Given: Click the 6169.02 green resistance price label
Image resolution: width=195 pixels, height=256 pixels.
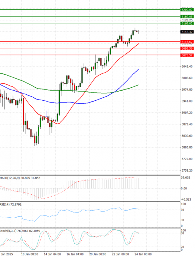Looking at the screenshot, I should (x=187, y=23).
